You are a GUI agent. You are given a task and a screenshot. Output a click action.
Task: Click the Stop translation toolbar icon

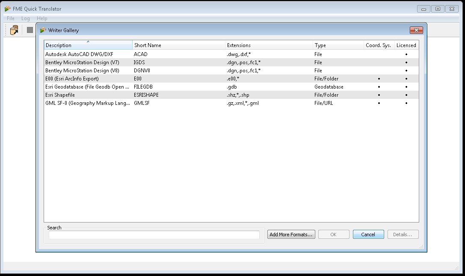point(29,30)
